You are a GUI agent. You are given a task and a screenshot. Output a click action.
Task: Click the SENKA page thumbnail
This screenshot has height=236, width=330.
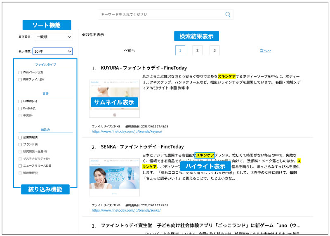click(x=115, y=177)
